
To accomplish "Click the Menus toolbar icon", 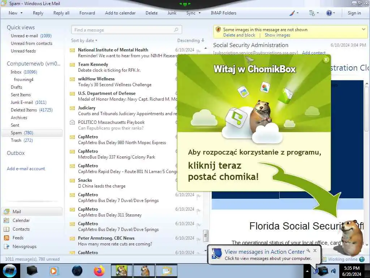I will [312, 13].
